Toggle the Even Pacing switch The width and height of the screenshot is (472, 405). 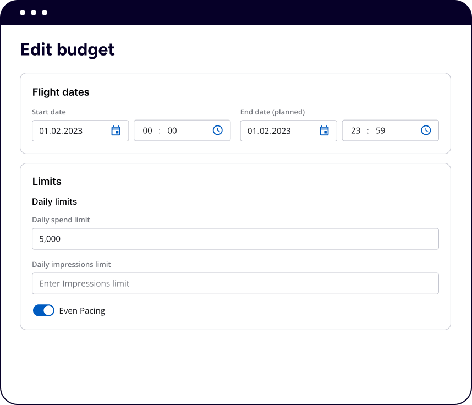point(43,310)
